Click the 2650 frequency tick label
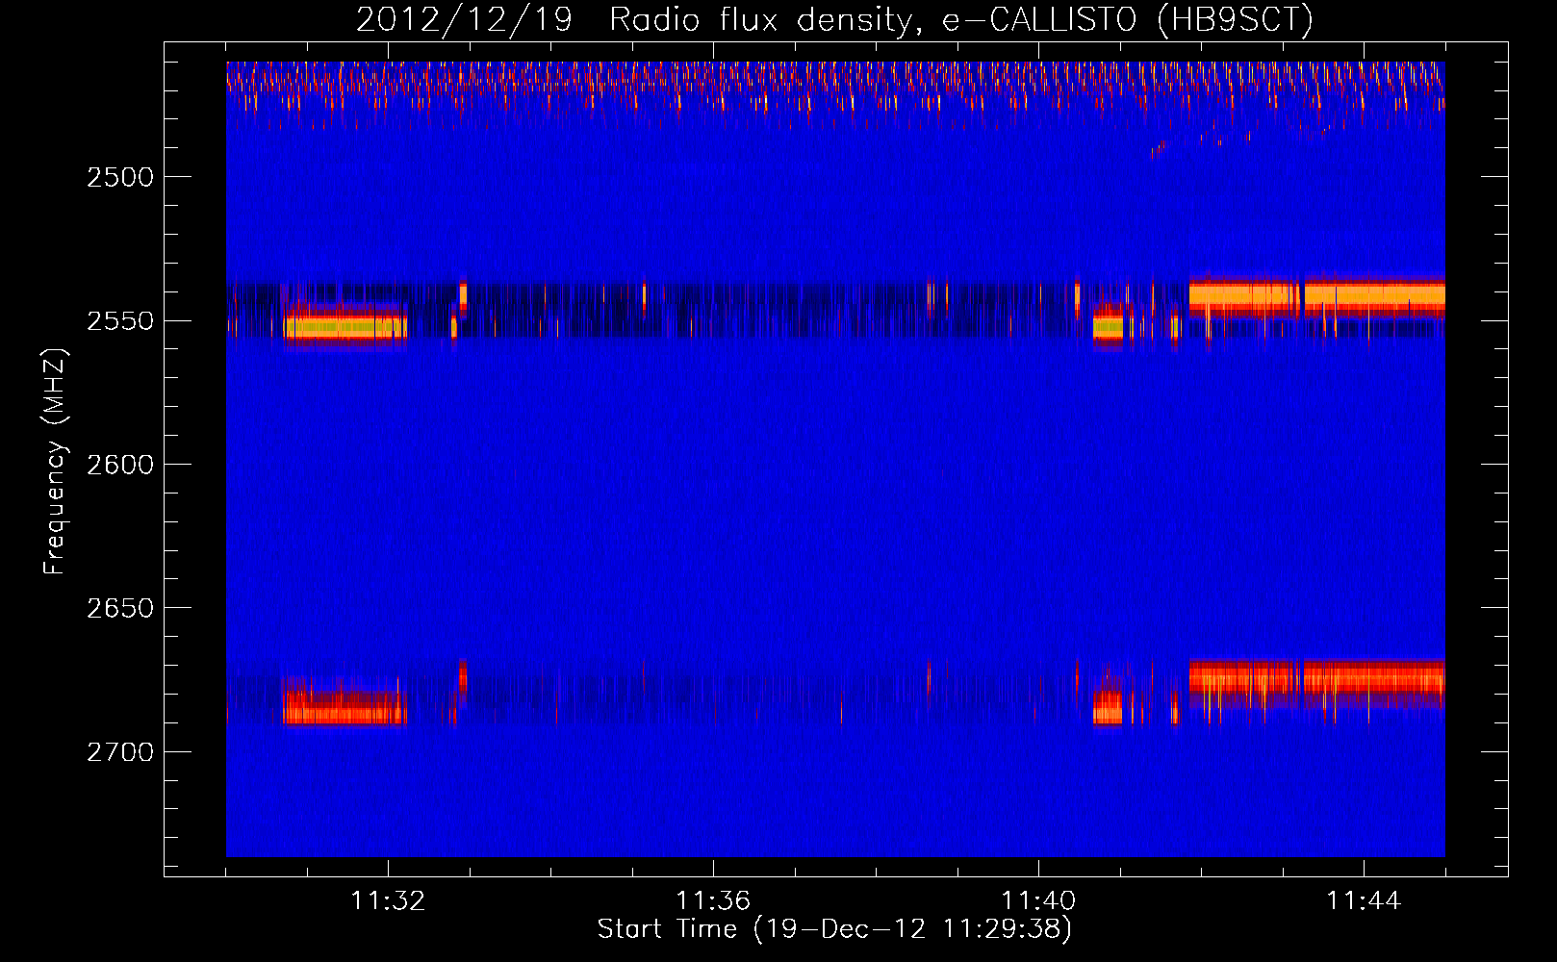 [x=120, y=608]
